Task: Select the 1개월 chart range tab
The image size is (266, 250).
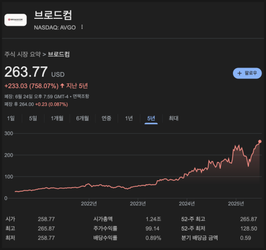Action: pos(57,118)
